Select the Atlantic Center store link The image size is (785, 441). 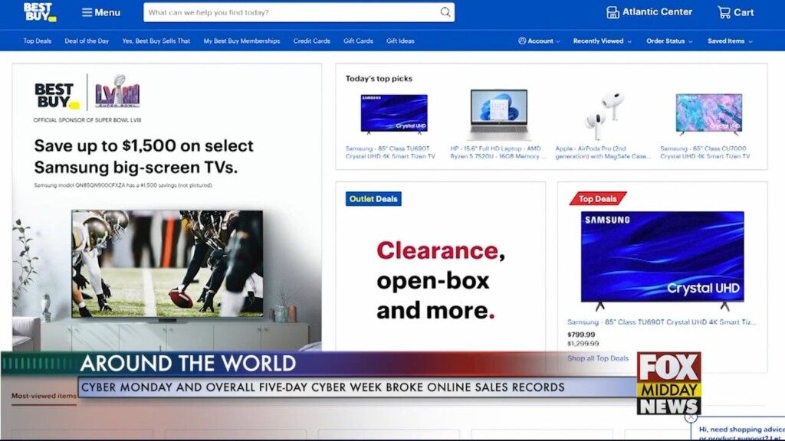pos(649,12)
